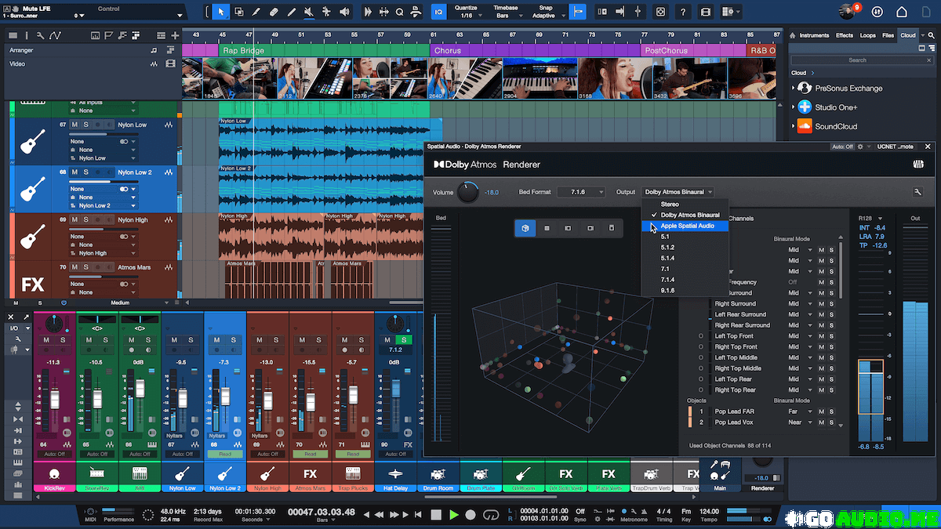
Task: Open the video player film icon
Action: [x=706, y=12]
